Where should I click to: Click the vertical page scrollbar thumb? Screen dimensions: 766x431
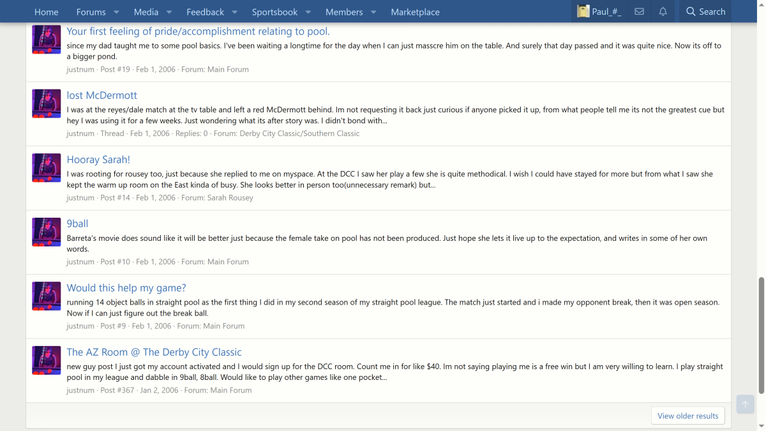click(760, 335)
